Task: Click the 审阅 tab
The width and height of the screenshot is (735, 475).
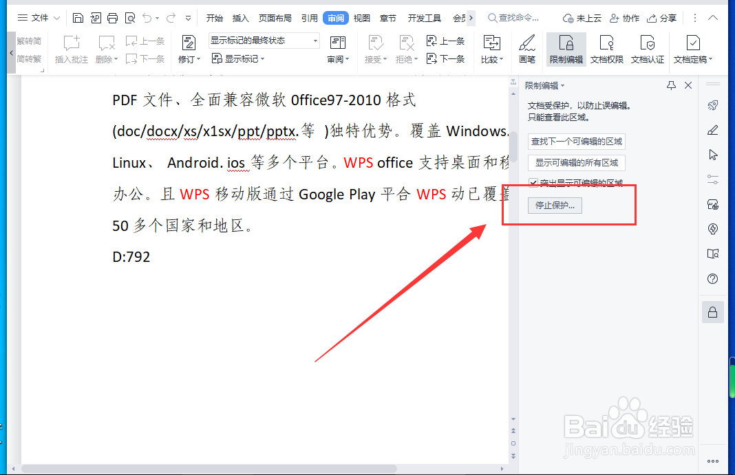Action: tap(336, 19)
